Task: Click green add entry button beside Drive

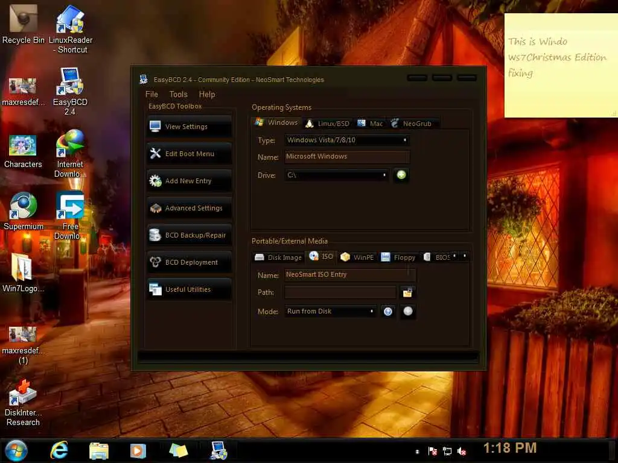Action: point(401,175)
